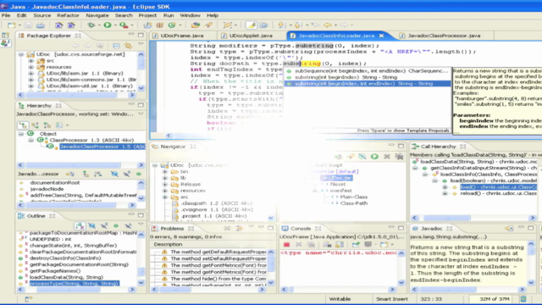Click Call Hierarchy horizontal scrollbar thumb
The image size is (542, 305).
click(x=447, y=218)
